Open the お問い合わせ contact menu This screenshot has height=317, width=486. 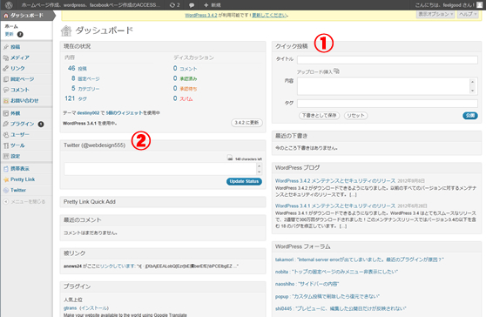point(24,100)
